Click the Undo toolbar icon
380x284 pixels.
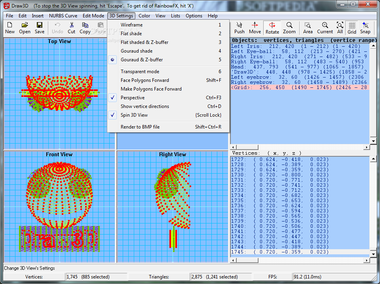57,28
